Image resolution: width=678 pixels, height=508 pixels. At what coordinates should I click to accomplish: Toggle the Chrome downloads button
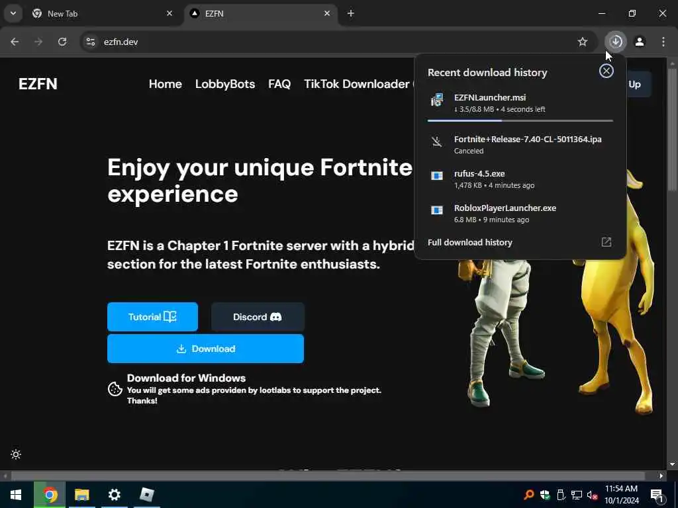pyautogui.click(x=616, y=42)
